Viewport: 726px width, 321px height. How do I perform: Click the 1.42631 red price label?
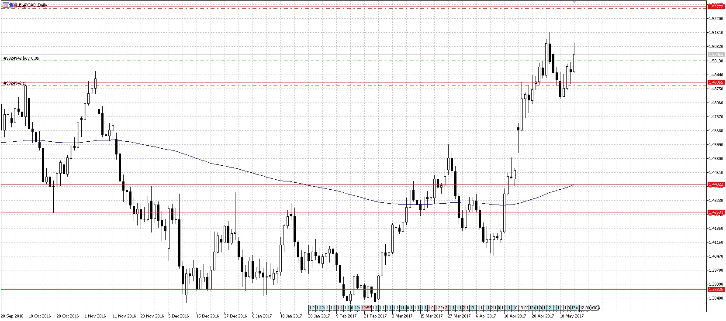716,212
